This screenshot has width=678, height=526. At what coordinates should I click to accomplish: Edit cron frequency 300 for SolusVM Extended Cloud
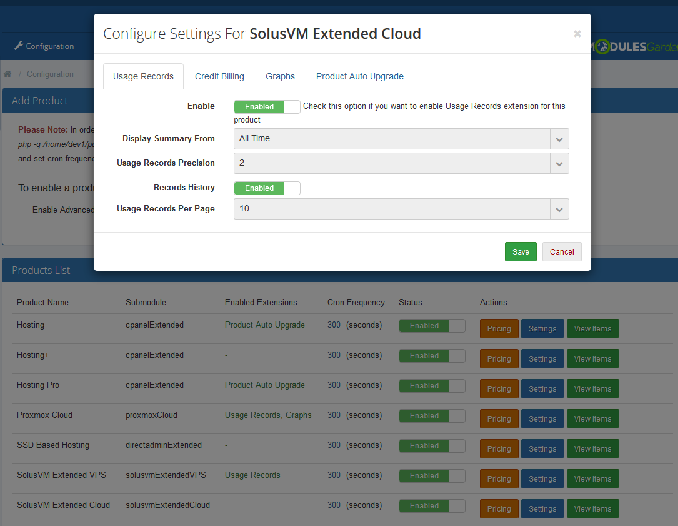pos(334,505)
